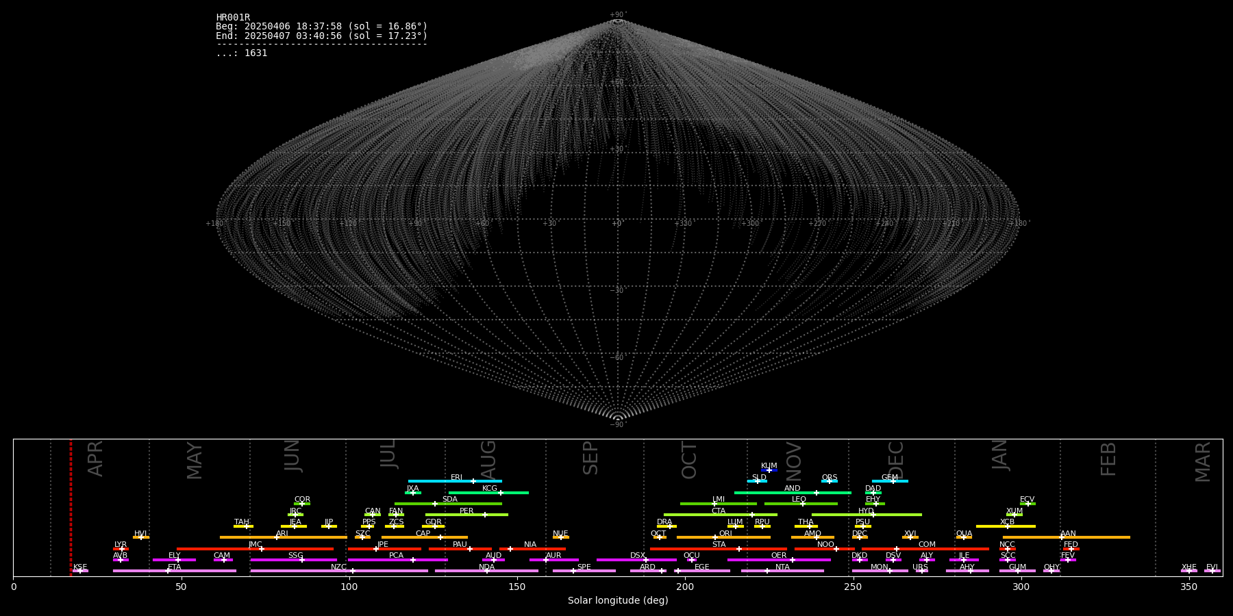
Task: Click the CAP shower label
Action: click(x=423, y=534)
